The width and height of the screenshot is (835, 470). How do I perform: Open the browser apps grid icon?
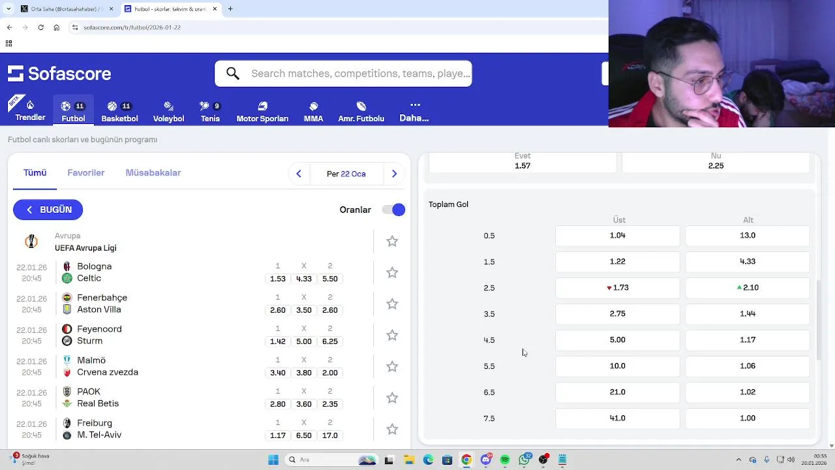click(8, 44)
